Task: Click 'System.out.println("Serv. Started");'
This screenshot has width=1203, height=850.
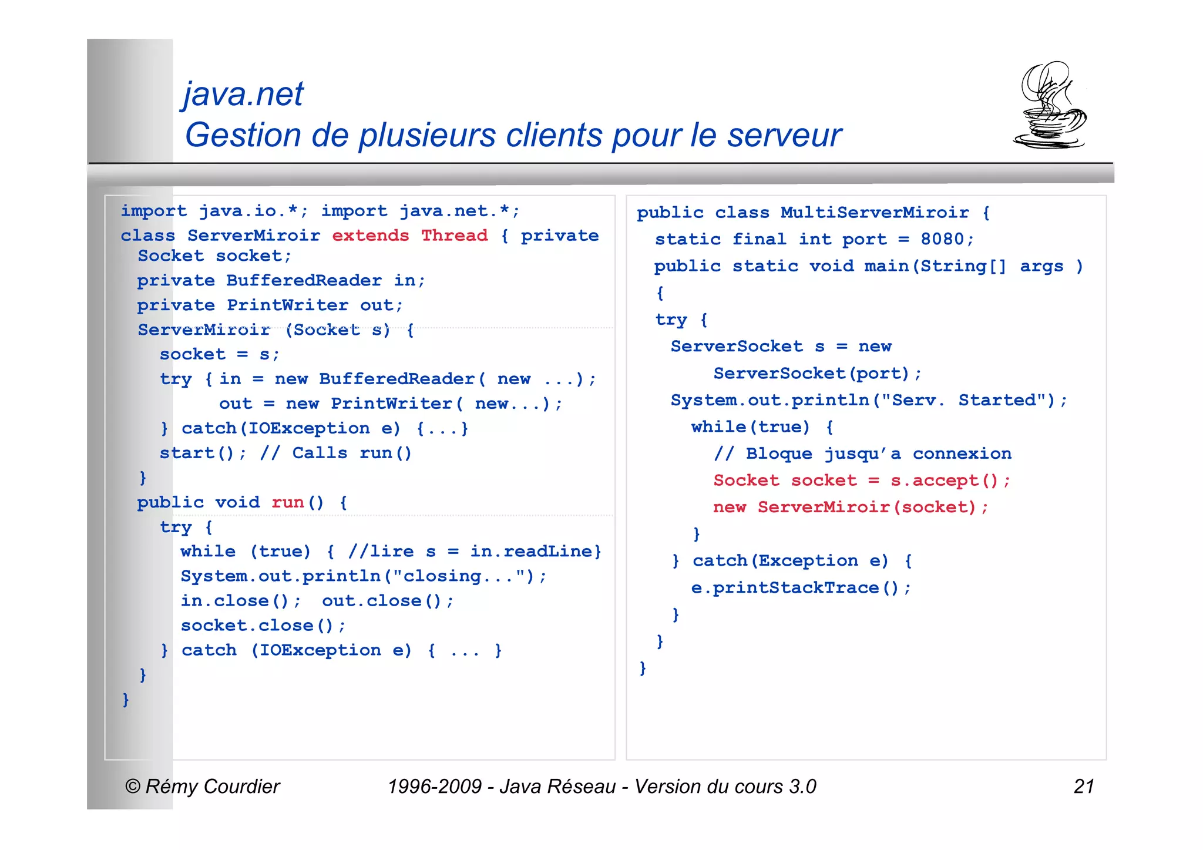Action: coord(869,400)
